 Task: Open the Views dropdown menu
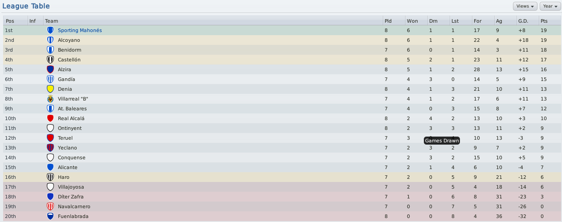(x=525, y=6)
